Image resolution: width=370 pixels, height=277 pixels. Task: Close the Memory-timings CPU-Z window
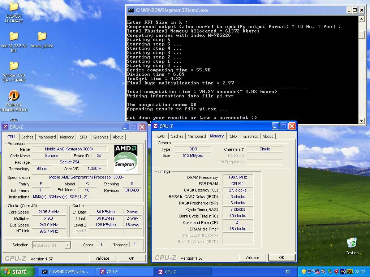(x=292, y=126)
